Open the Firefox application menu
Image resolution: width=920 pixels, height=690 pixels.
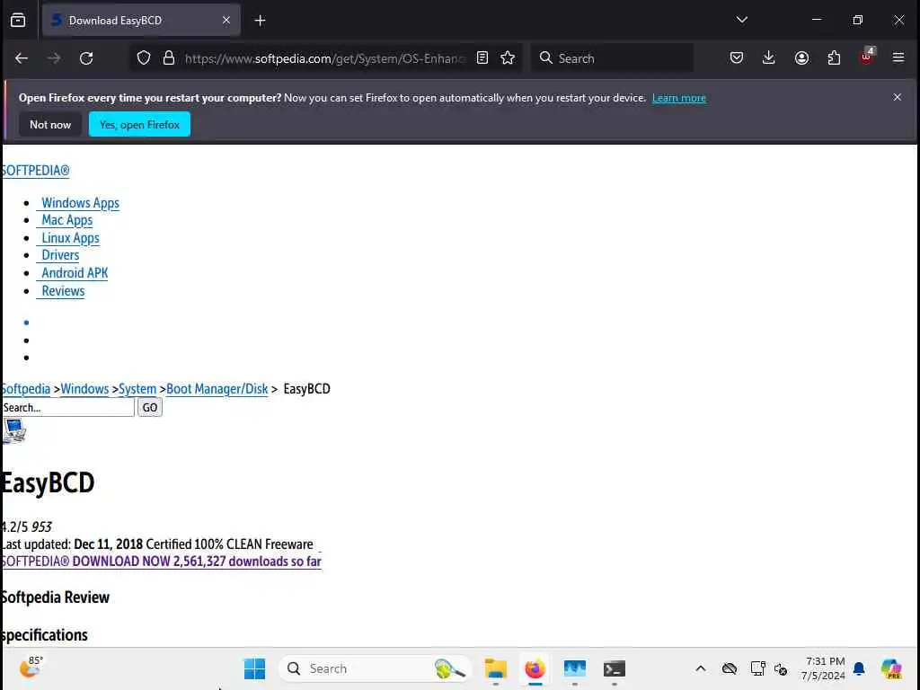(898, 57)
